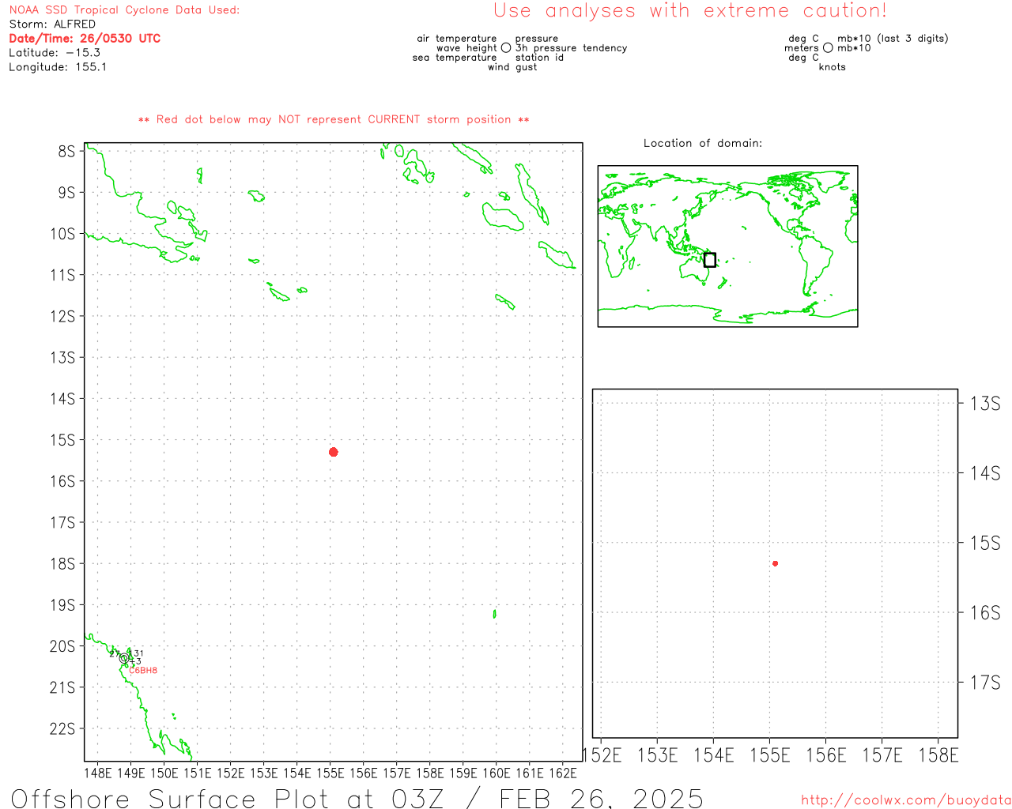Click 'Use analyses with extreme caution!' warning
The image size is (1012, 809).
[690, 11]
